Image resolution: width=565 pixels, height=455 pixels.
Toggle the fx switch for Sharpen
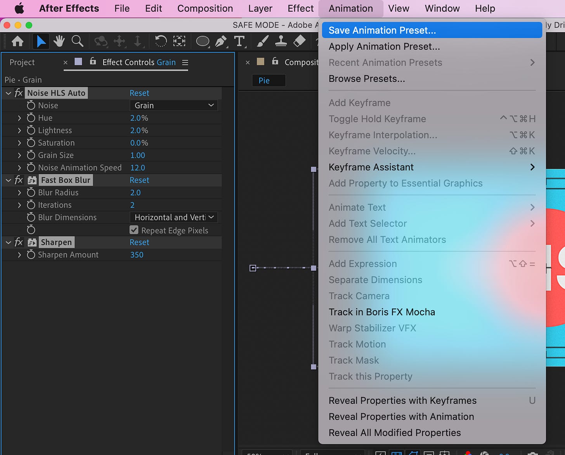pos(19,242)
